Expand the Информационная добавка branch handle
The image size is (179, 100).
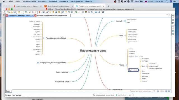(38, 62)
